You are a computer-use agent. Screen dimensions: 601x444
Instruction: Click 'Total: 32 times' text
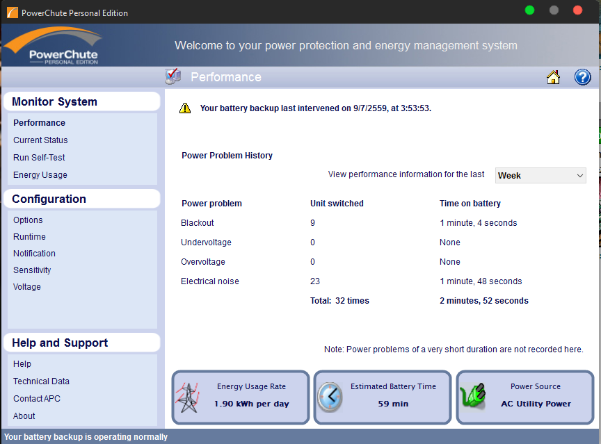pos(339,301)
